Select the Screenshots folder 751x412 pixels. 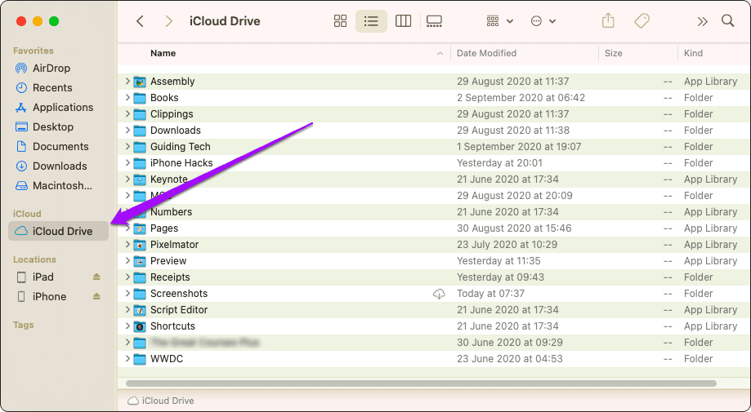(x=434, y=294)
